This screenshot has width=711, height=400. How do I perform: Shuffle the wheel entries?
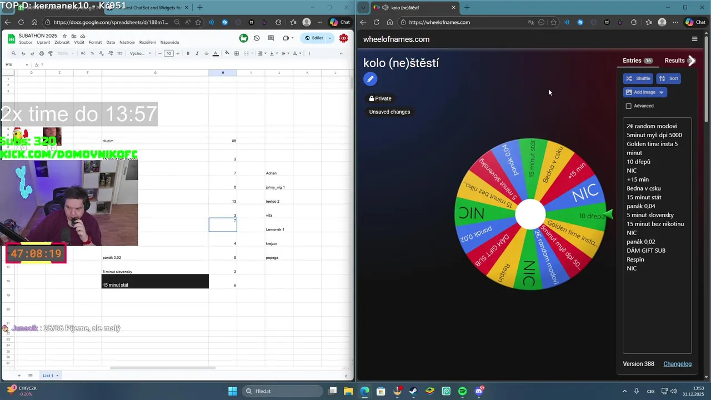638,78
